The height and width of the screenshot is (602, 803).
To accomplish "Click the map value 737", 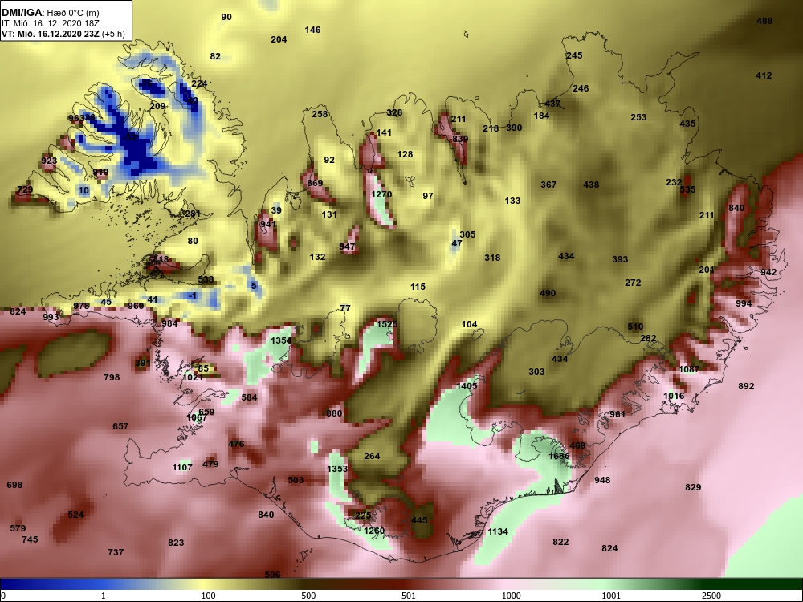I will click(x=116, y=552).
